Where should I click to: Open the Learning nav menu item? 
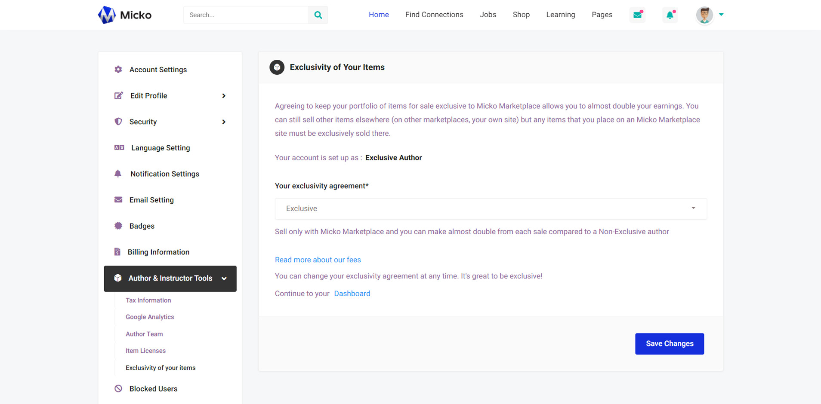coord(560,15)
